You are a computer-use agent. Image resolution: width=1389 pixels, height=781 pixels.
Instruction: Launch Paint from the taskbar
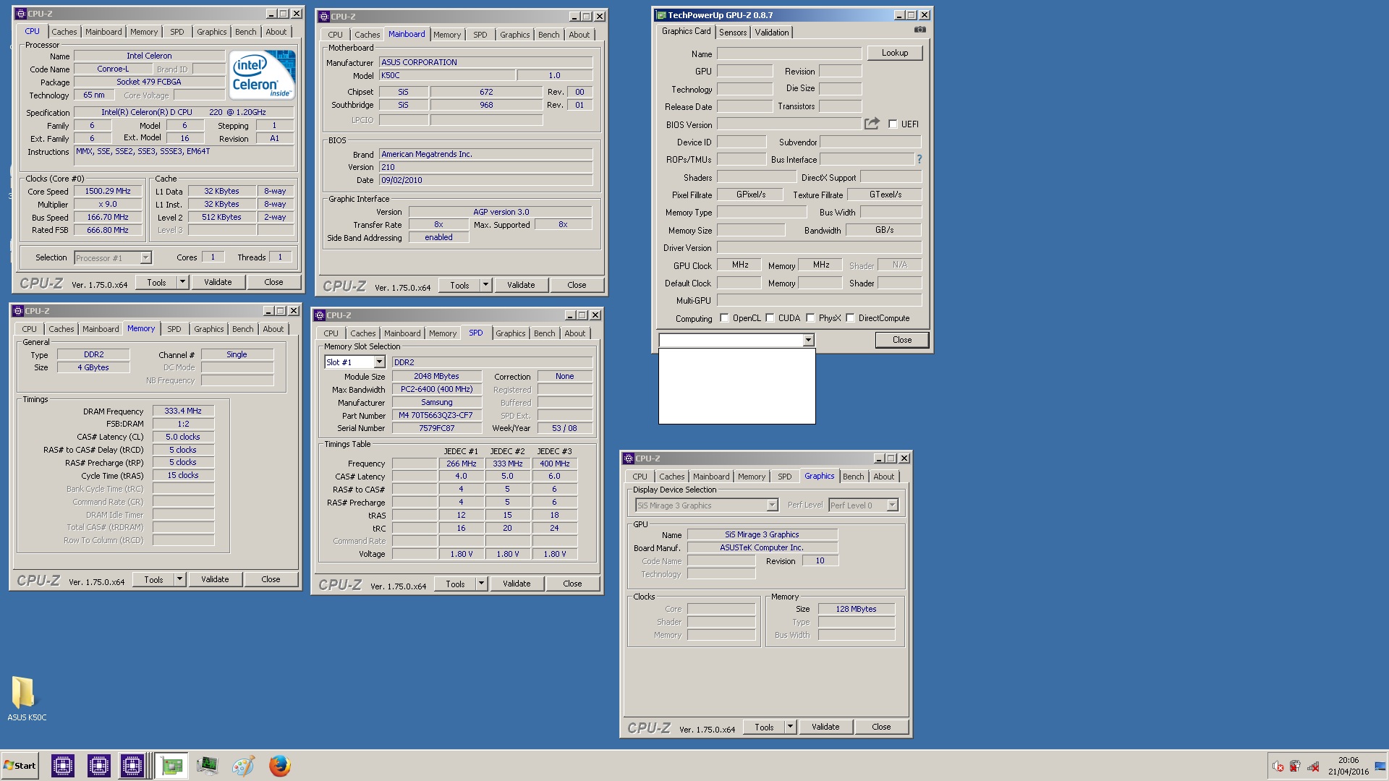(243, 766)
